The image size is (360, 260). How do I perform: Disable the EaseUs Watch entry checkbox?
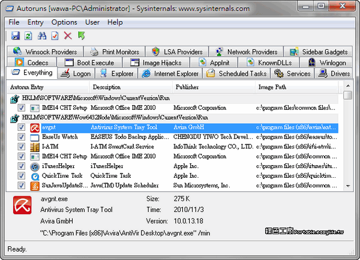click(22, 137)
